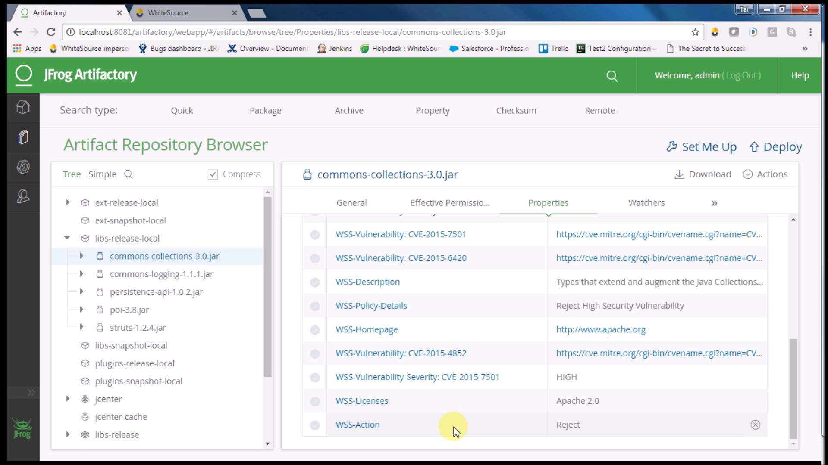Open the http://www.apache.org homepage link
The width and height of the screenshot is (828, 465).
pos(601,329)
